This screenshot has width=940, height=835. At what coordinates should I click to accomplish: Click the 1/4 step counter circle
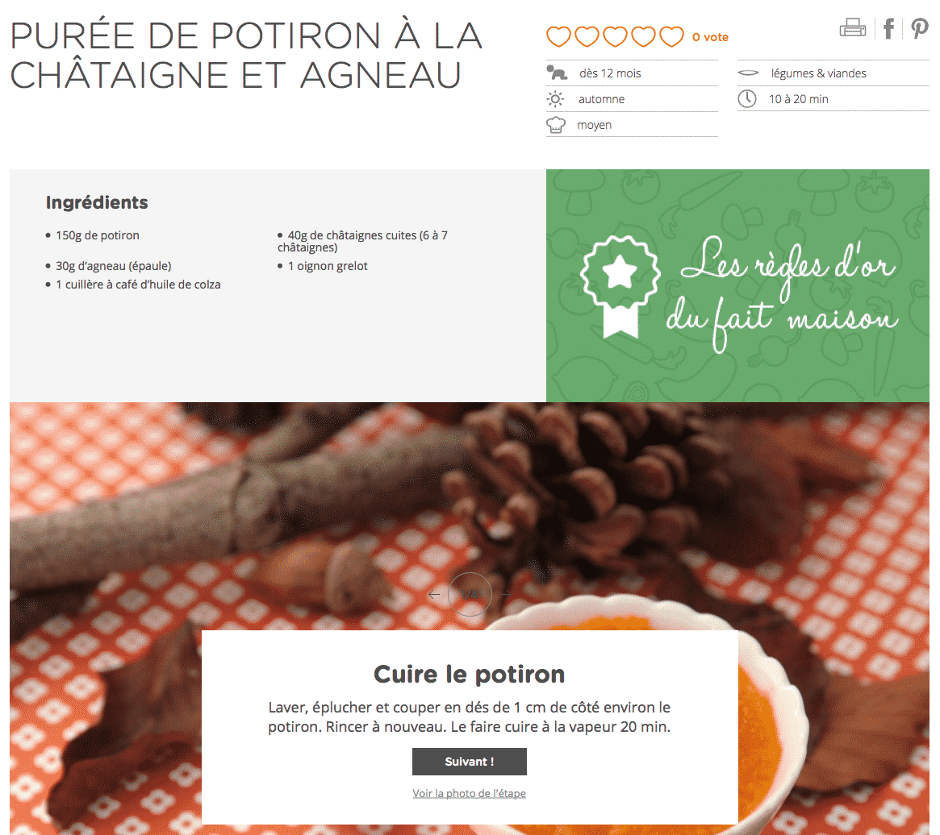click(470, 594)
